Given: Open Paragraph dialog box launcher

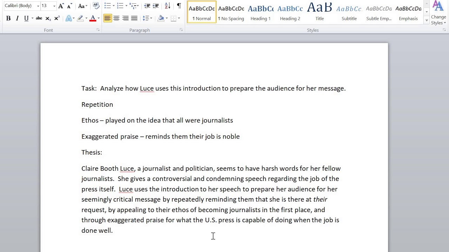Looking at the screenshot, I should (x=181, y=30).
